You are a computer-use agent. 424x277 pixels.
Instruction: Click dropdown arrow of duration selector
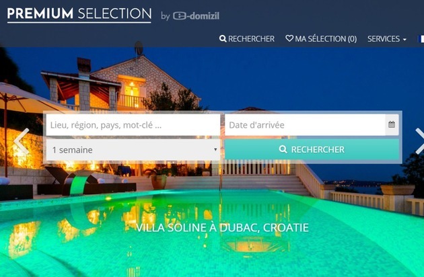[x=215, y=149]
